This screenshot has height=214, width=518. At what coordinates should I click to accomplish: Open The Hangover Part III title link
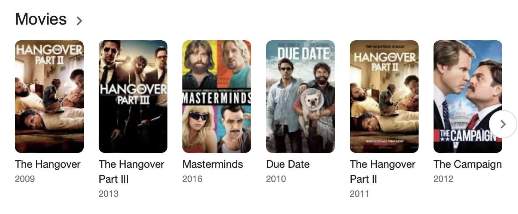[132, 171]
